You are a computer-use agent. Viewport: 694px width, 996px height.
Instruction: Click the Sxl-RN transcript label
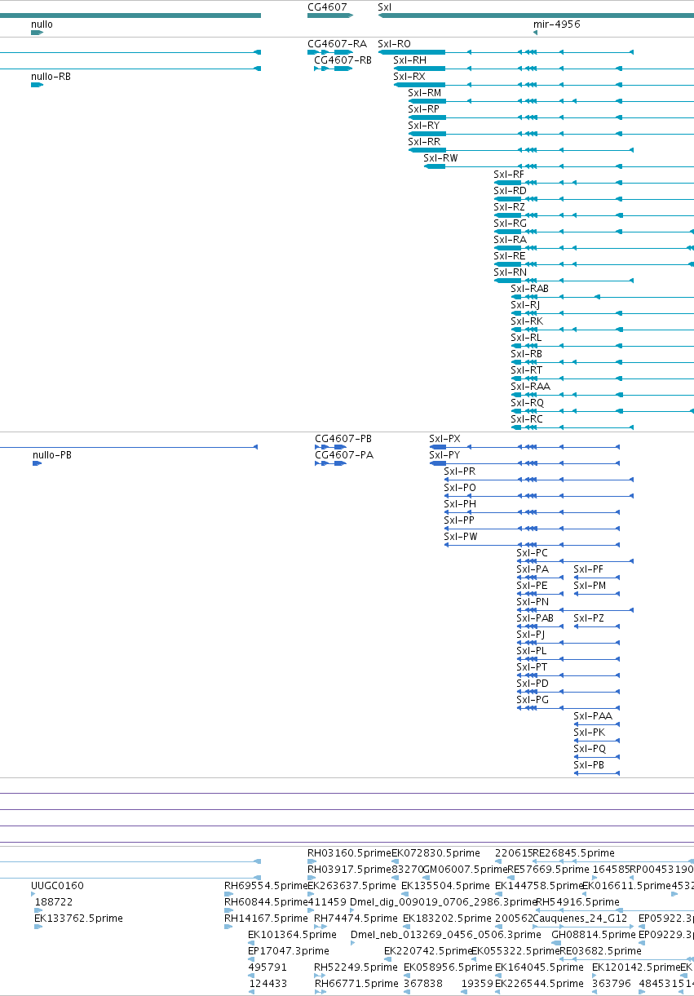(x=510, y=272)
